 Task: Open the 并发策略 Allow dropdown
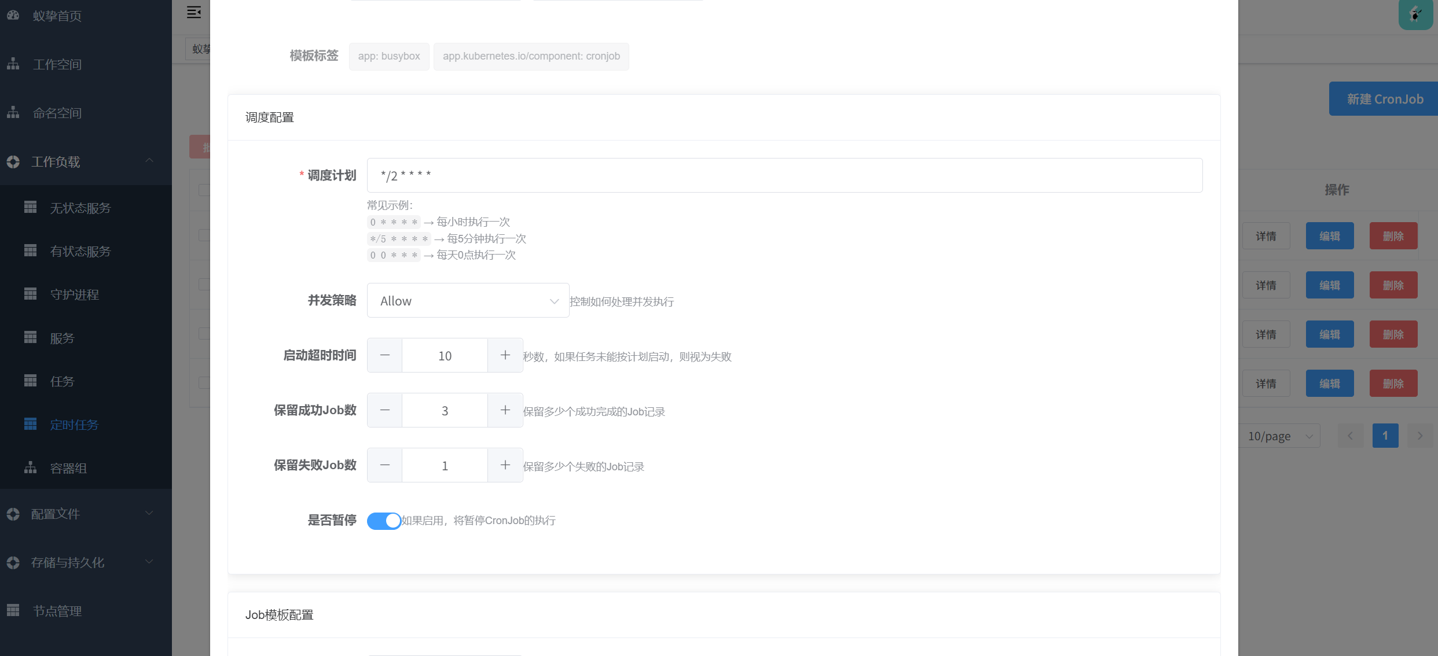468,301
